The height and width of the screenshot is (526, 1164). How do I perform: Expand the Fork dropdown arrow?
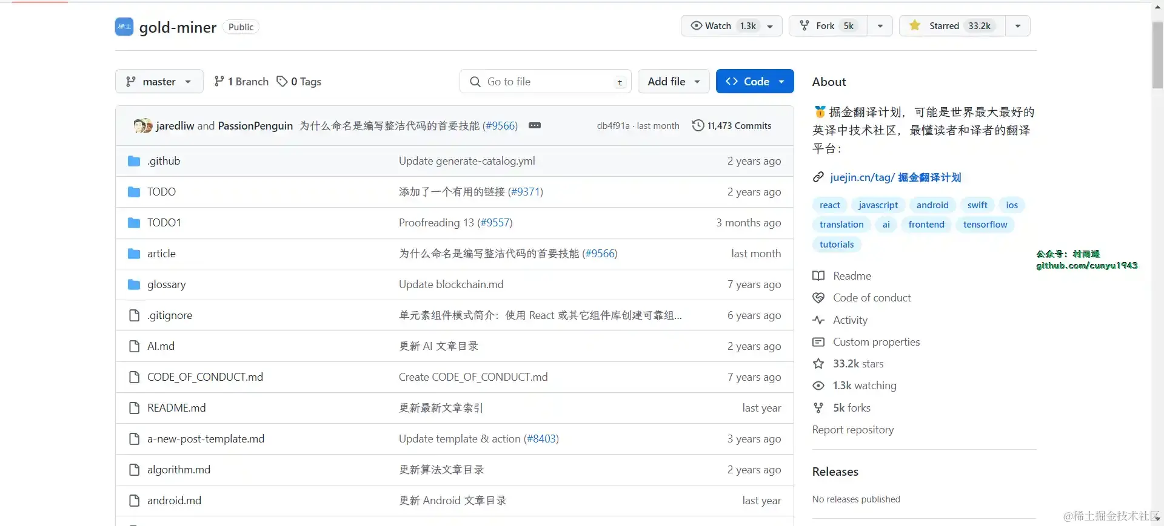point(880,25)
